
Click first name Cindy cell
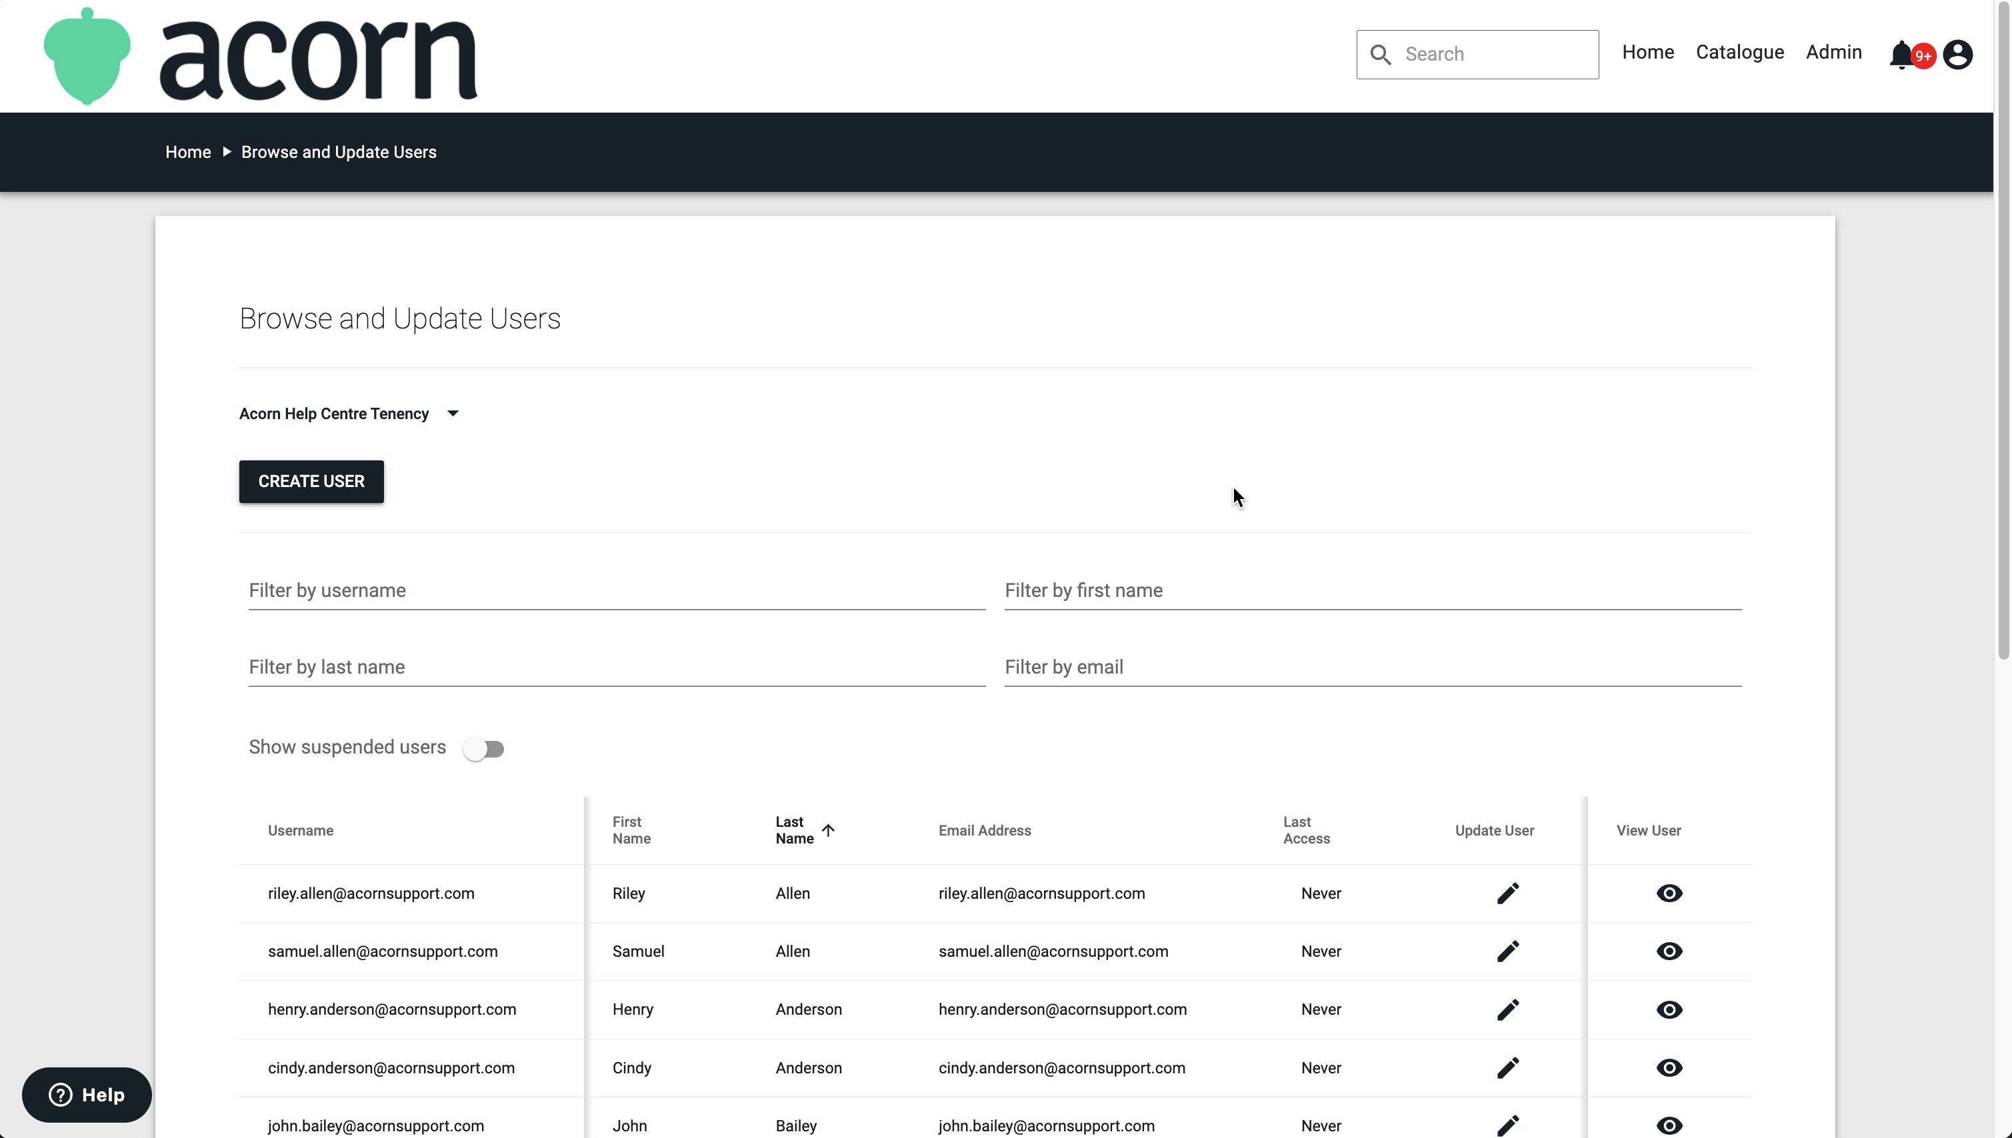coord(632,1067)
